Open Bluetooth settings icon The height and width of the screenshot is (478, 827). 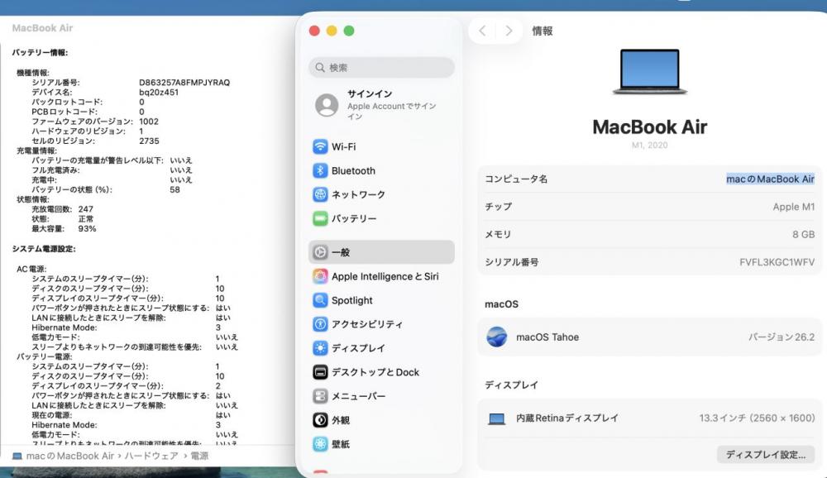(320, 171)
